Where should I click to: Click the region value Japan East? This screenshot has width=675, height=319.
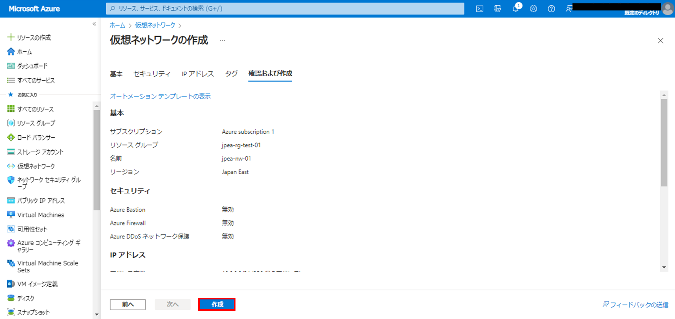click(235, 172)
